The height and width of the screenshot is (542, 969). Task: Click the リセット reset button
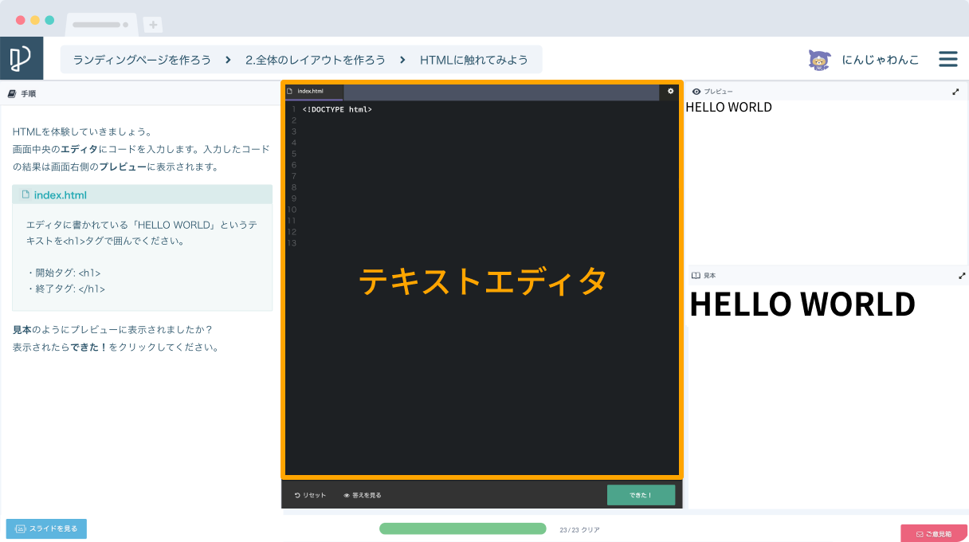pos(311,495)
